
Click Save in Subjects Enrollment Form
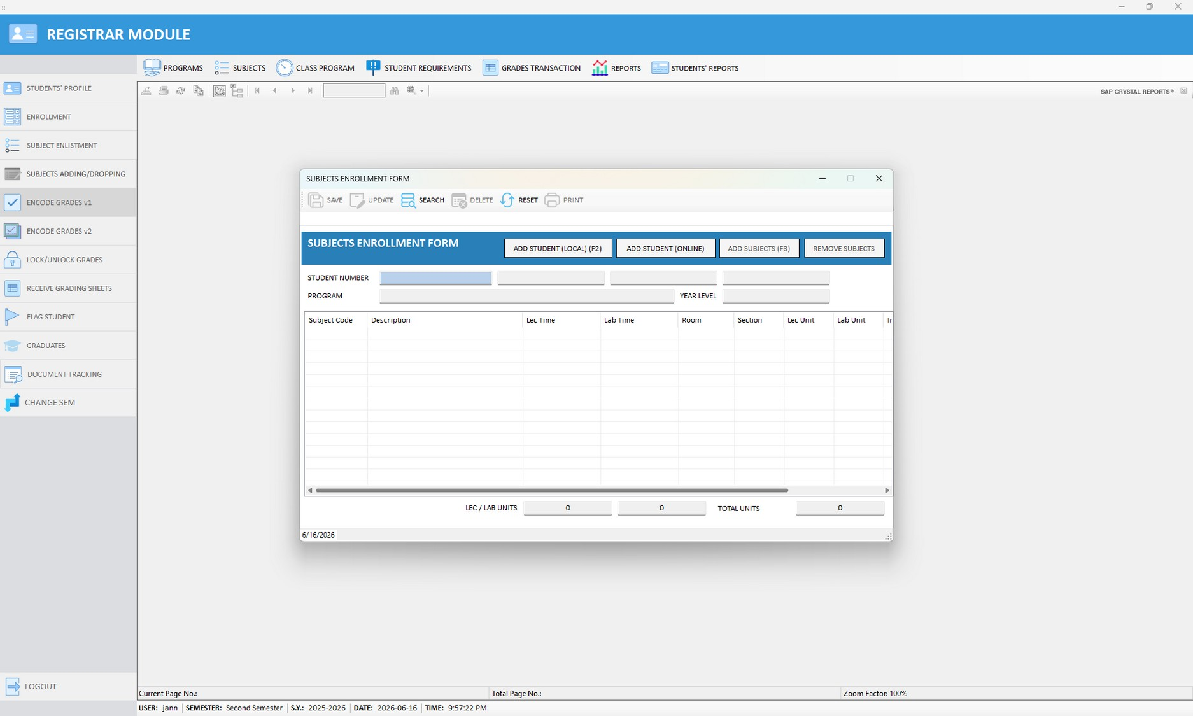[326, 200]
